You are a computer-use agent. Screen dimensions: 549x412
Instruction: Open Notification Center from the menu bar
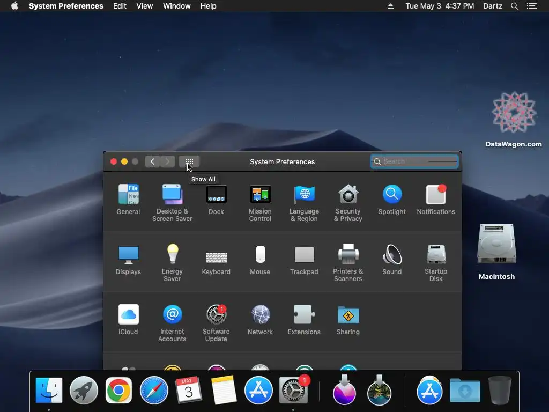click(x=531, y=6)
